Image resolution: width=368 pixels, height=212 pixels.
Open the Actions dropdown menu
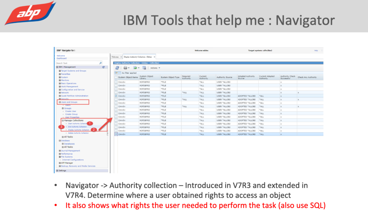(x=155, y=68)
